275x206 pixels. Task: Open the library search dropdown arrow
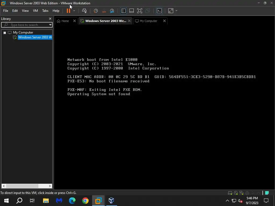[50, 25]
